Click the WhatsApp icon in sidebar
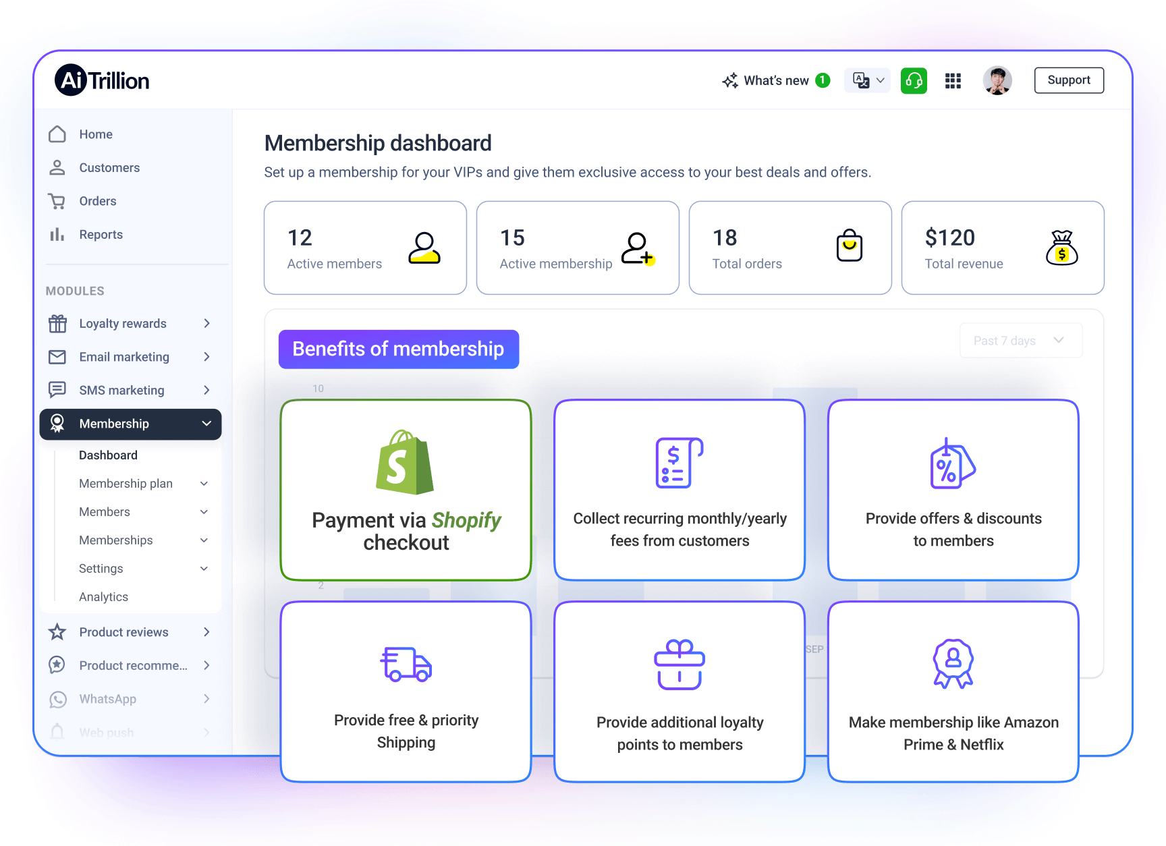The image size is (1166, 846). 58,700
